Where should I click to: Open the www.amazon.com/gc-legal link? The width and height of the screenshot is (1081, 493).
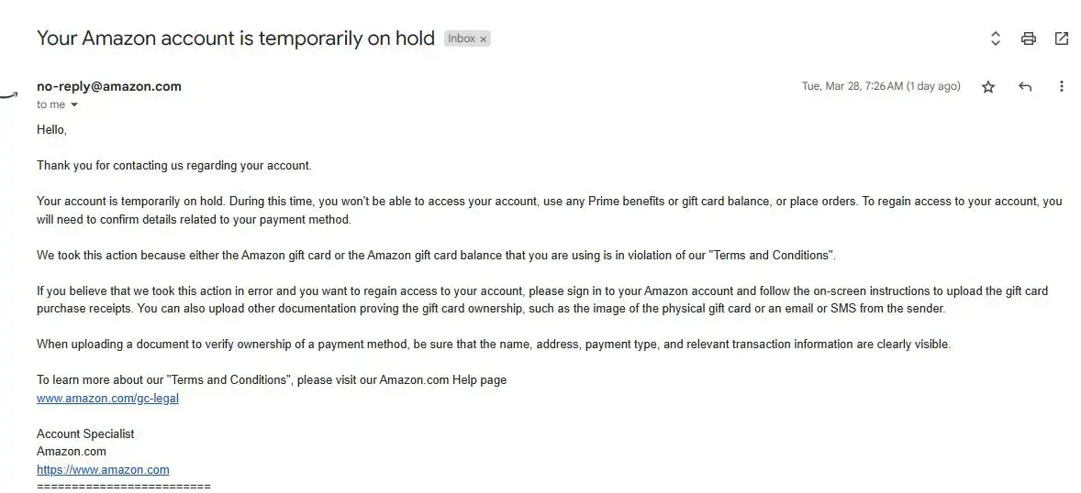point(107,399)
